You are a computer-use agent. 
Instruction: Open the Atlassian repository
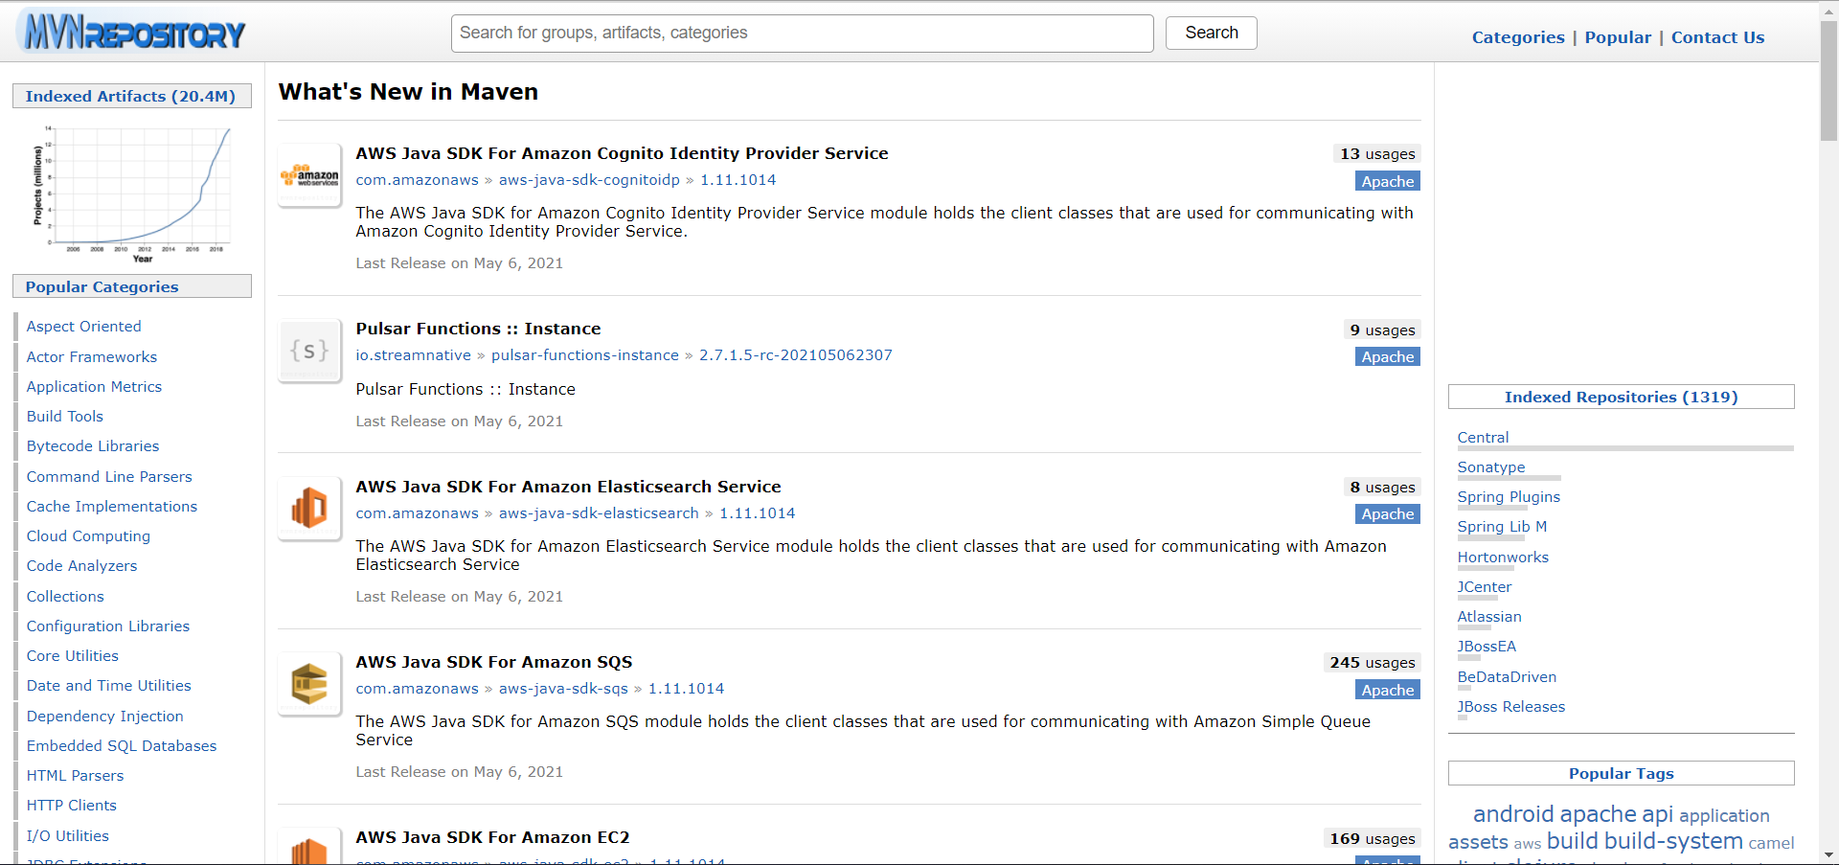(1489, 617)
